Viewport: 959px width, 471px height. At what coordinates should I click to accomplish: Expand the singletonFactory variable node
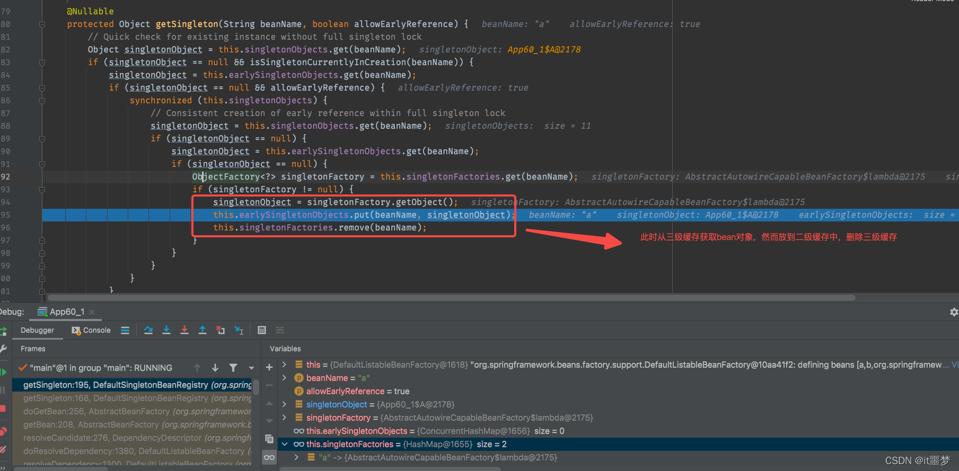(x=285, y=417)
